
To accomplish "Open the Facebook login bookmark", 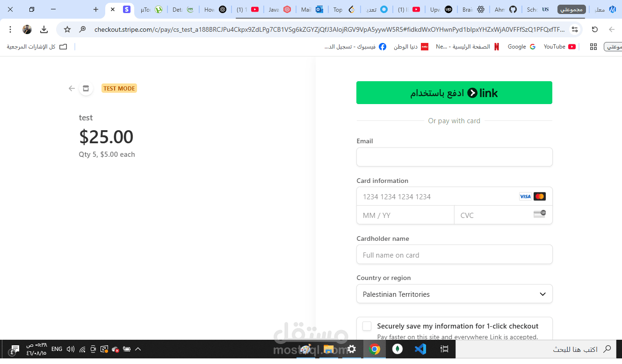I will (x=355, y=47).
